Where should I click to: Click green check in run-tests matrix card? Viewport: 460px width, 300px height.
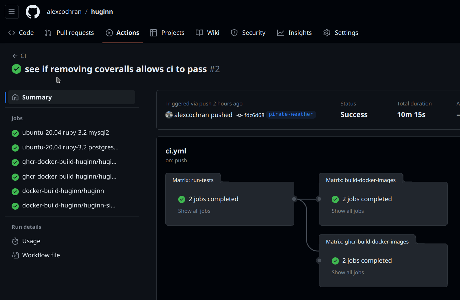(x=182, y=199)
